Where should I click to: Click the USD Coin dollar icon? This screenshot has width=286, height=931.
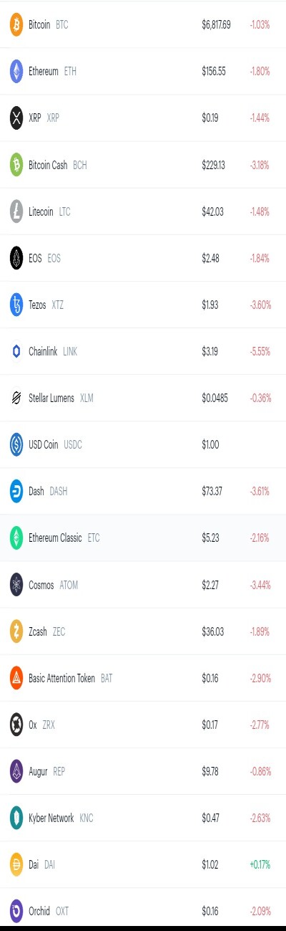[x=16, y=444]
